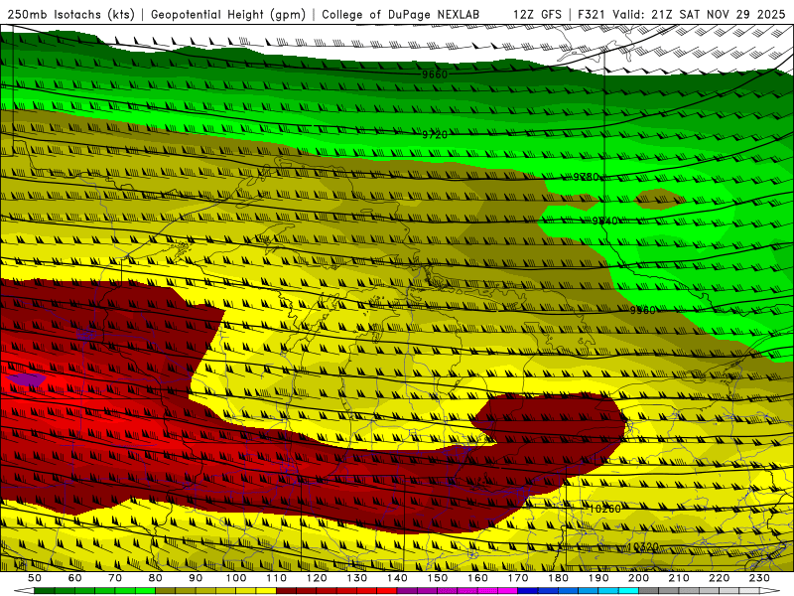794x596 pixels.
Task: Click the "F321" forecast hour label
Action: [x=592, y=14]
